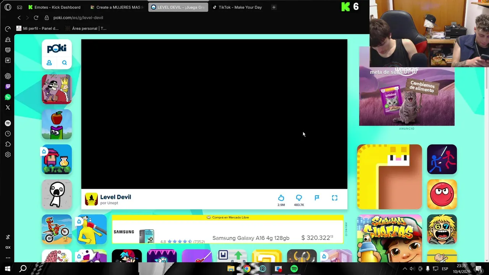Open the notification center
The height and width of the screenshot is (275, 489).
(x=479, y=269)
